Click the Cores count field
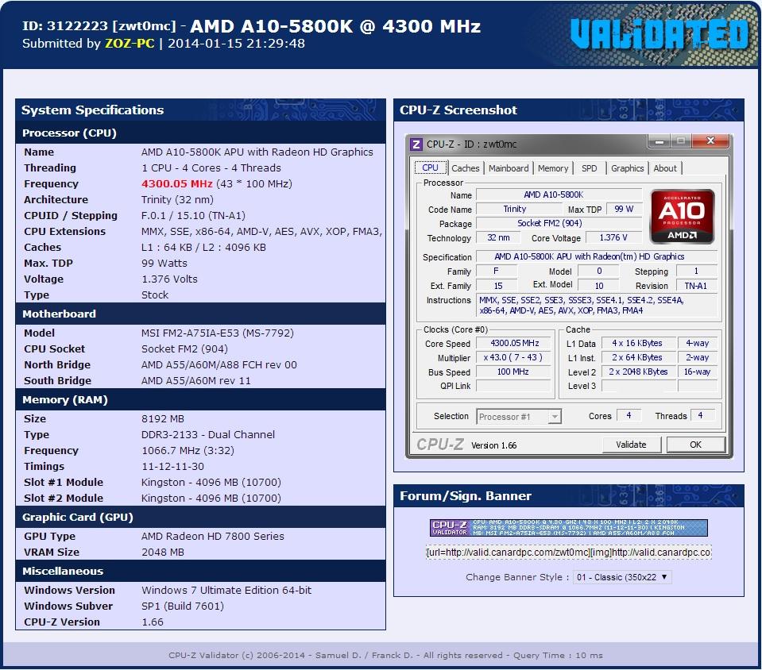The width and height of the screenshot is (762, 670). click(x=629, y=416)
